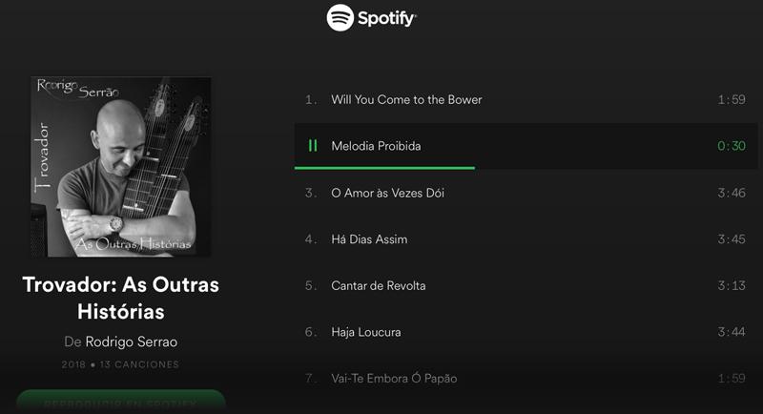
Task: Play Vai-Te Embora Ó Papão
Action: click(526, 379)
